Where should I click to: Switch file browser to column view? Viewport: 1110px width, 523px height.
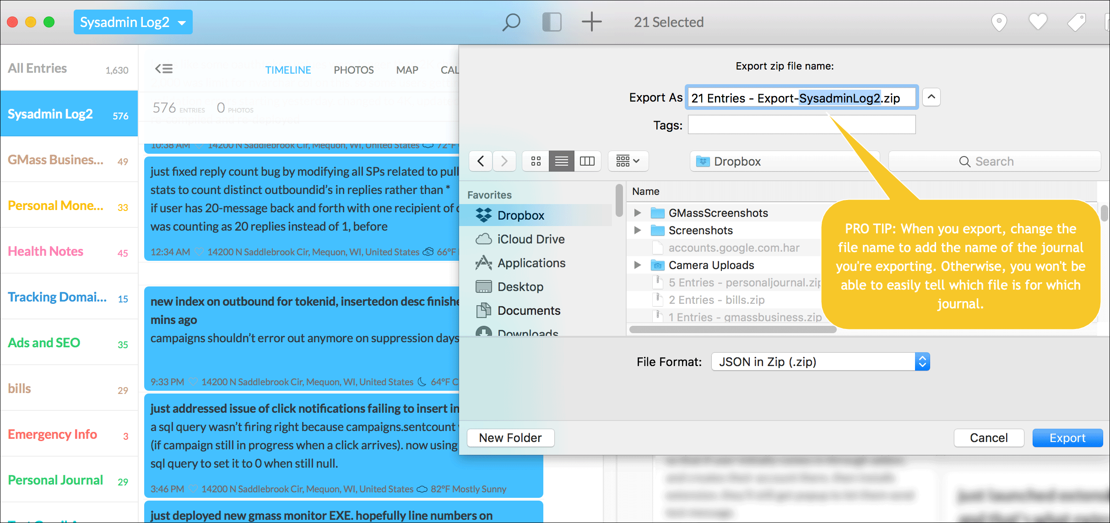click(x=587, y=161)
